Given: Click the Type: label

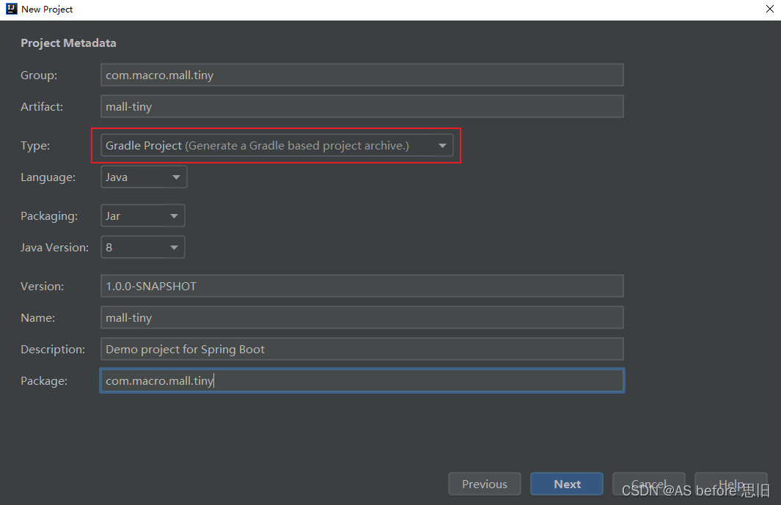Looking at the screenshot, I should click(x=35, y=146).
